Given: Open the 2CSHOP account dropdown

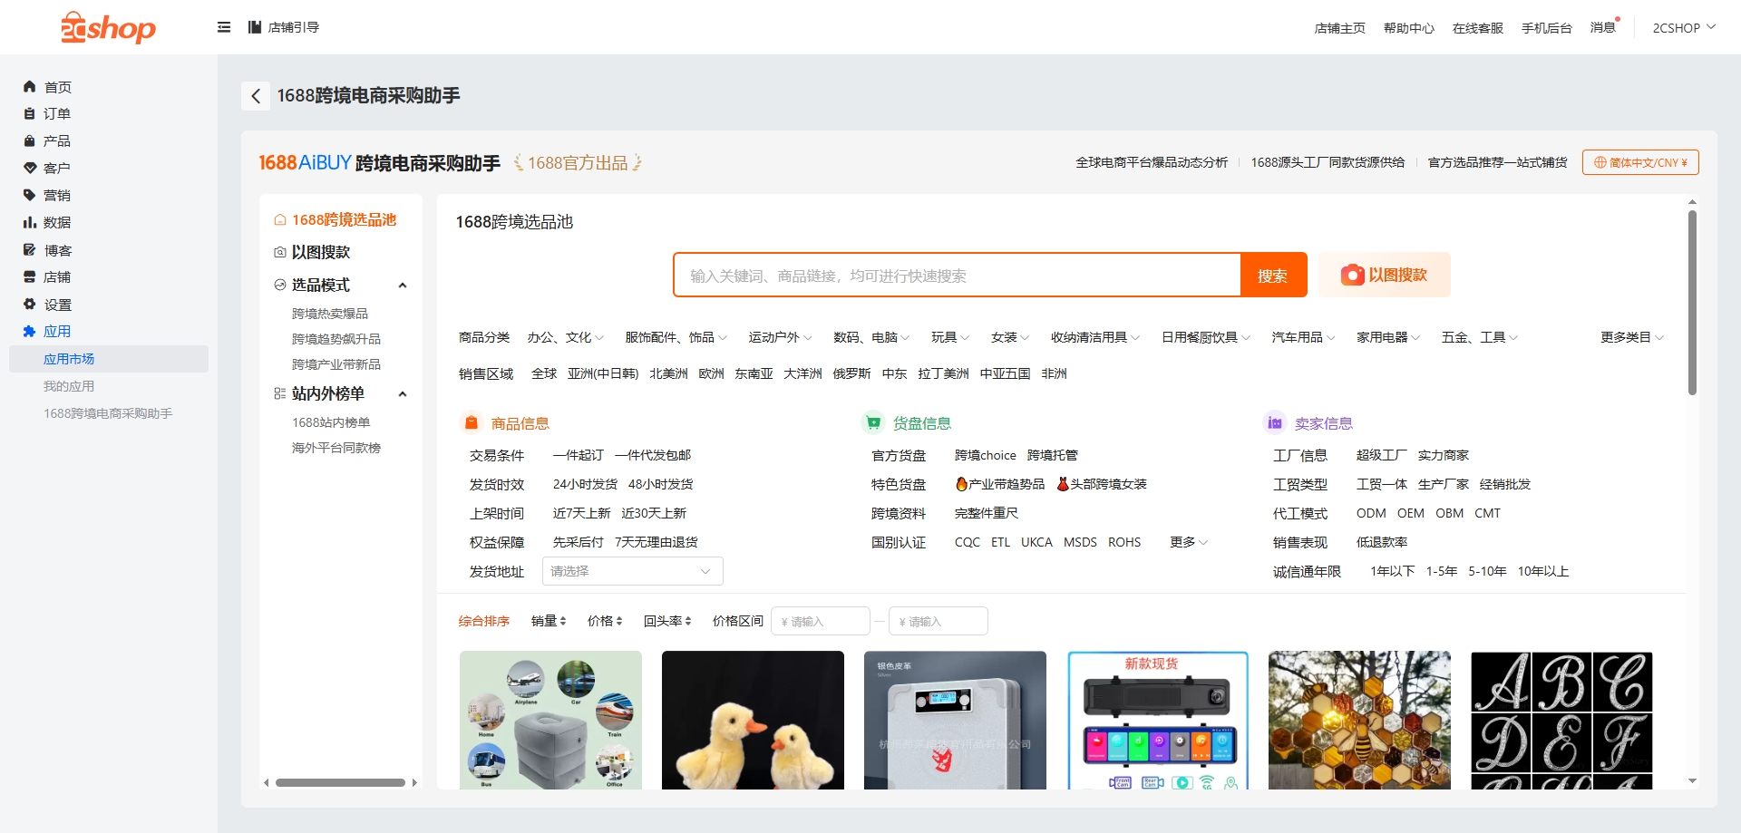Looking at the screenshot, I should pyautogui.click(x=1684, y=28).
